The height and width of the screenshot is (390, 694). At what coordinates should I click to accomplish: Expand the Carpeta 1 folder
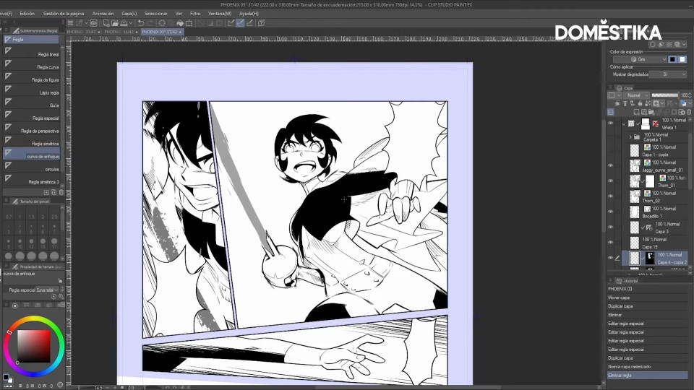[x=630, y=137]
